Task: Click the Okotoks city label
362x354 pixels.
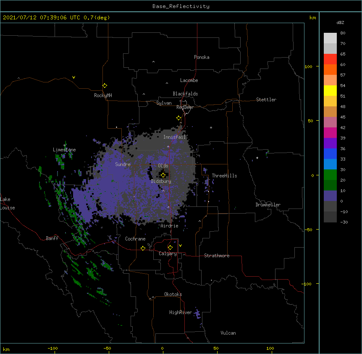Action: pos(173,294)
